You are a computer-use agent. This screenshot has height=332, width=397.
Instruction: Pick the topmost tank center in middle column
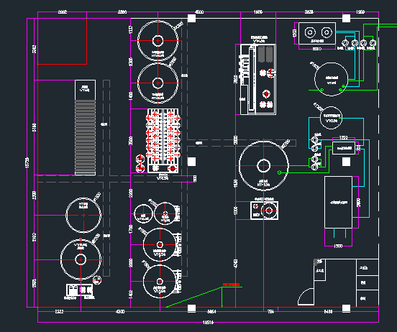coord(158,40)
